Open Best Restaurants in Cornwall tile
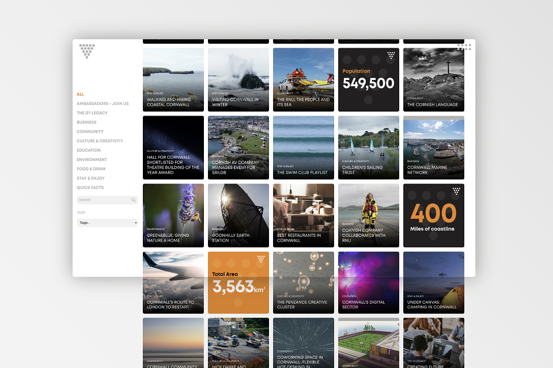553x368 pixels. 304,215
